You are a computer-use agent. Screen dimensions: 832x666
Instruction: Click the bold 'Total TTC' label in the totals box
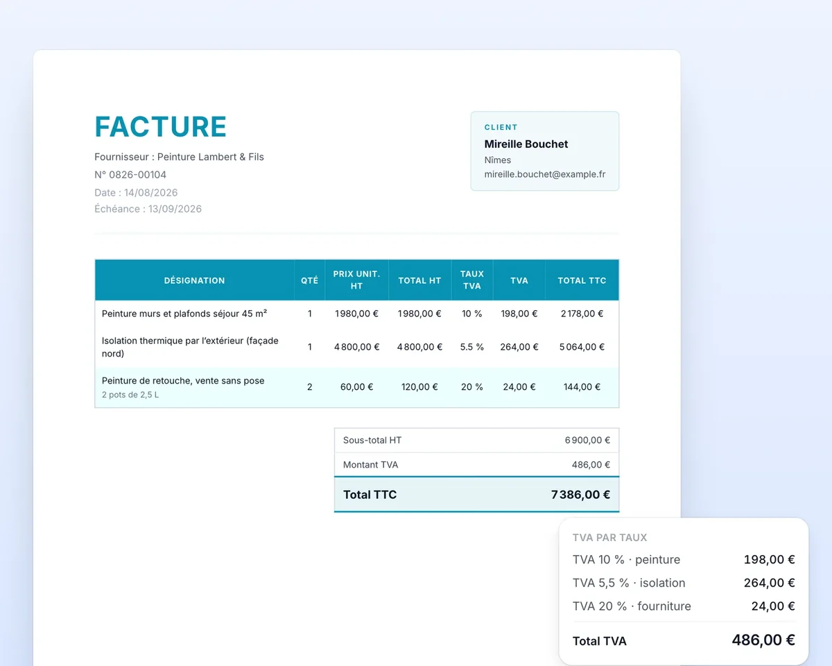tap(370, 495)
